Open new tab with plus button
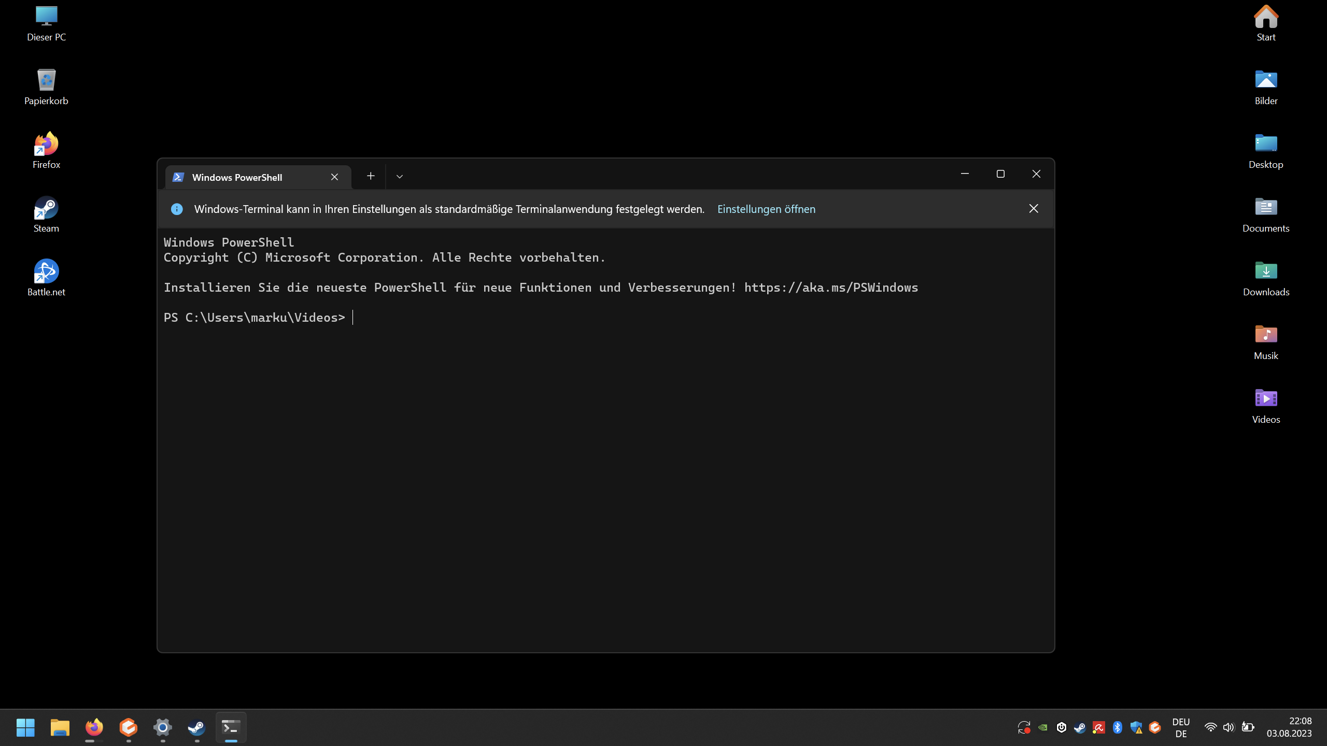This screenshot has height=746, width=1327. [x=370, y=176]
